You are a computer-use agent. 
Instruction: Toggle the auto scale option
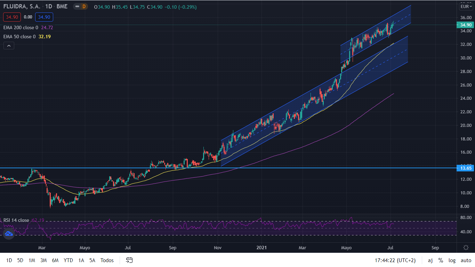[x=466, y=260]
